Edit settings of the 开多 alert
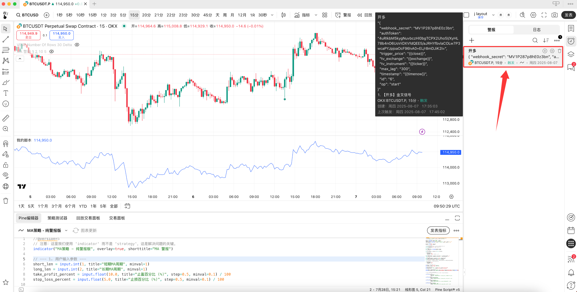577x292 pixels. 552,51
